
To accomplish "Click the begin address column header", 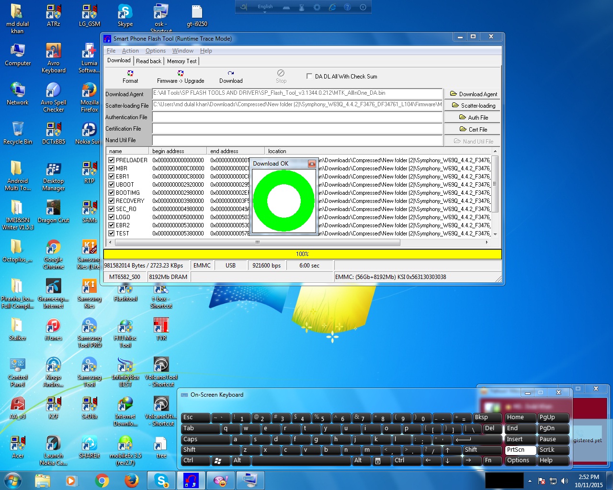I will 178,151.
